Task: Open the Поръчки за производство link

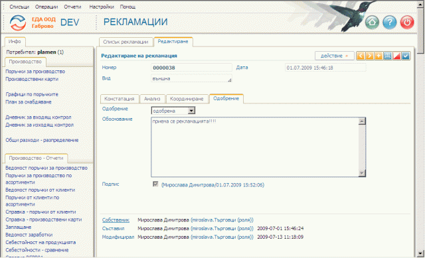Action: click(x=35, y=72)
